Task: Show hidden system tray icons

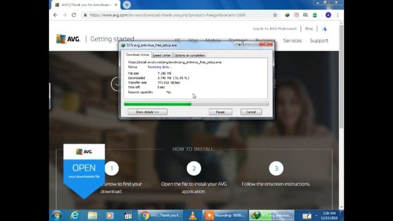Action: pos(316,215)
